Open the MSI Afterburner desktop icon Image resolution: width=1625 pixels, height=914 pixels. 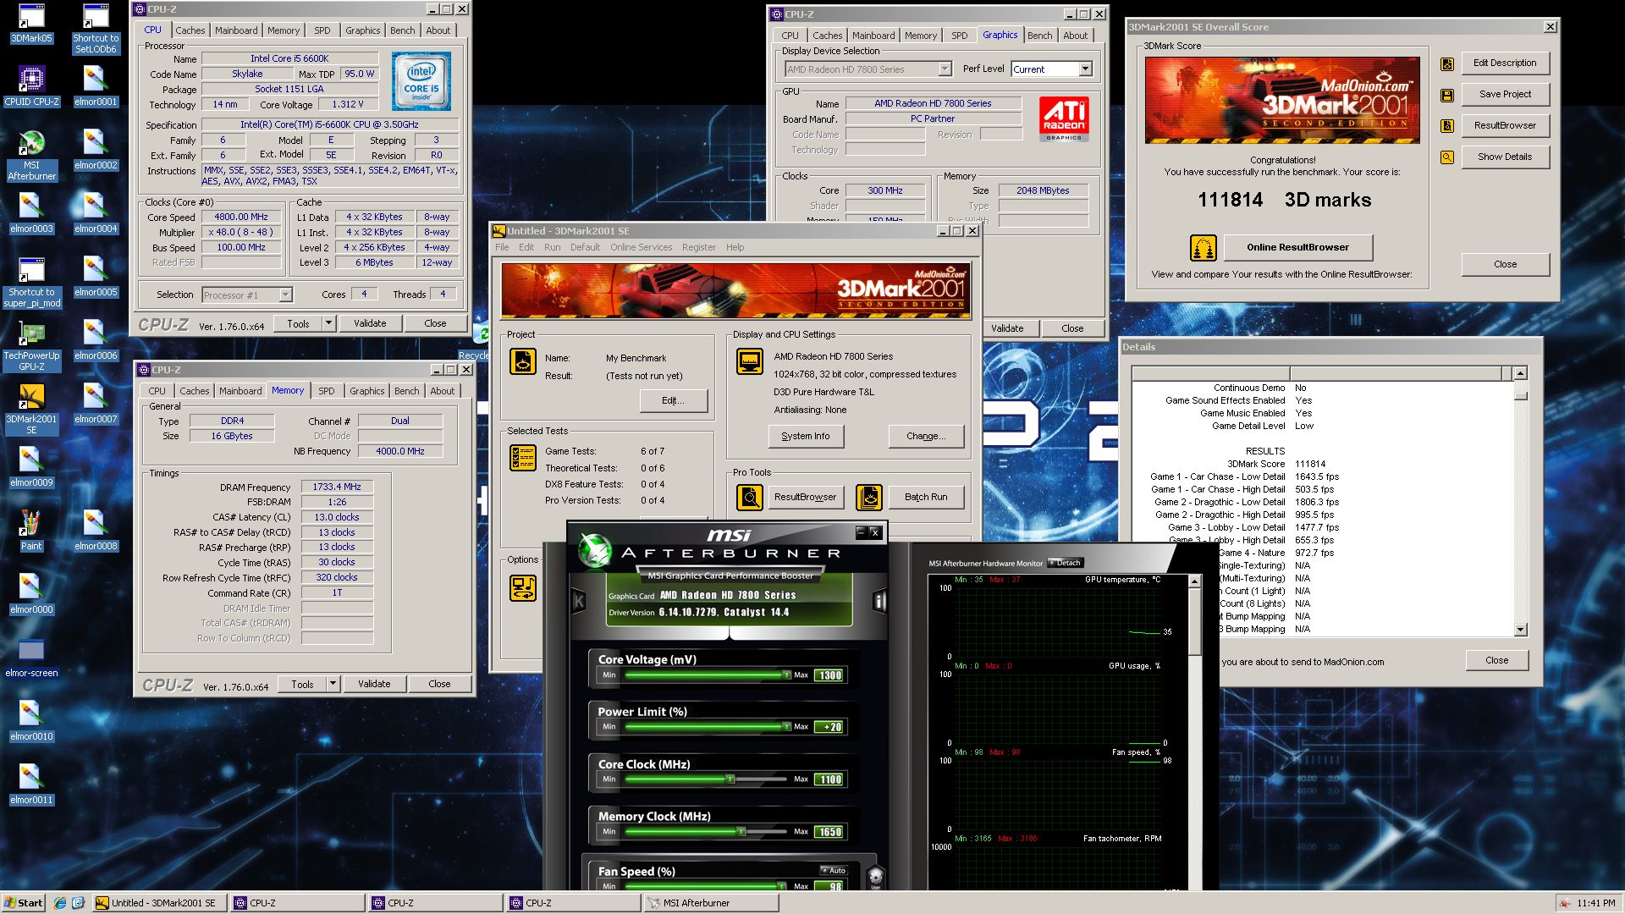click(x=31, y=156)
